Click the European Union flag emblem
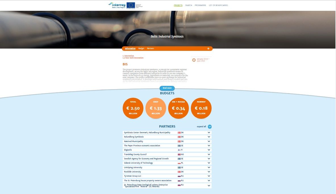The height and width of the screenshot is (194, 336). pyautogui.click(x=131, y=5)
